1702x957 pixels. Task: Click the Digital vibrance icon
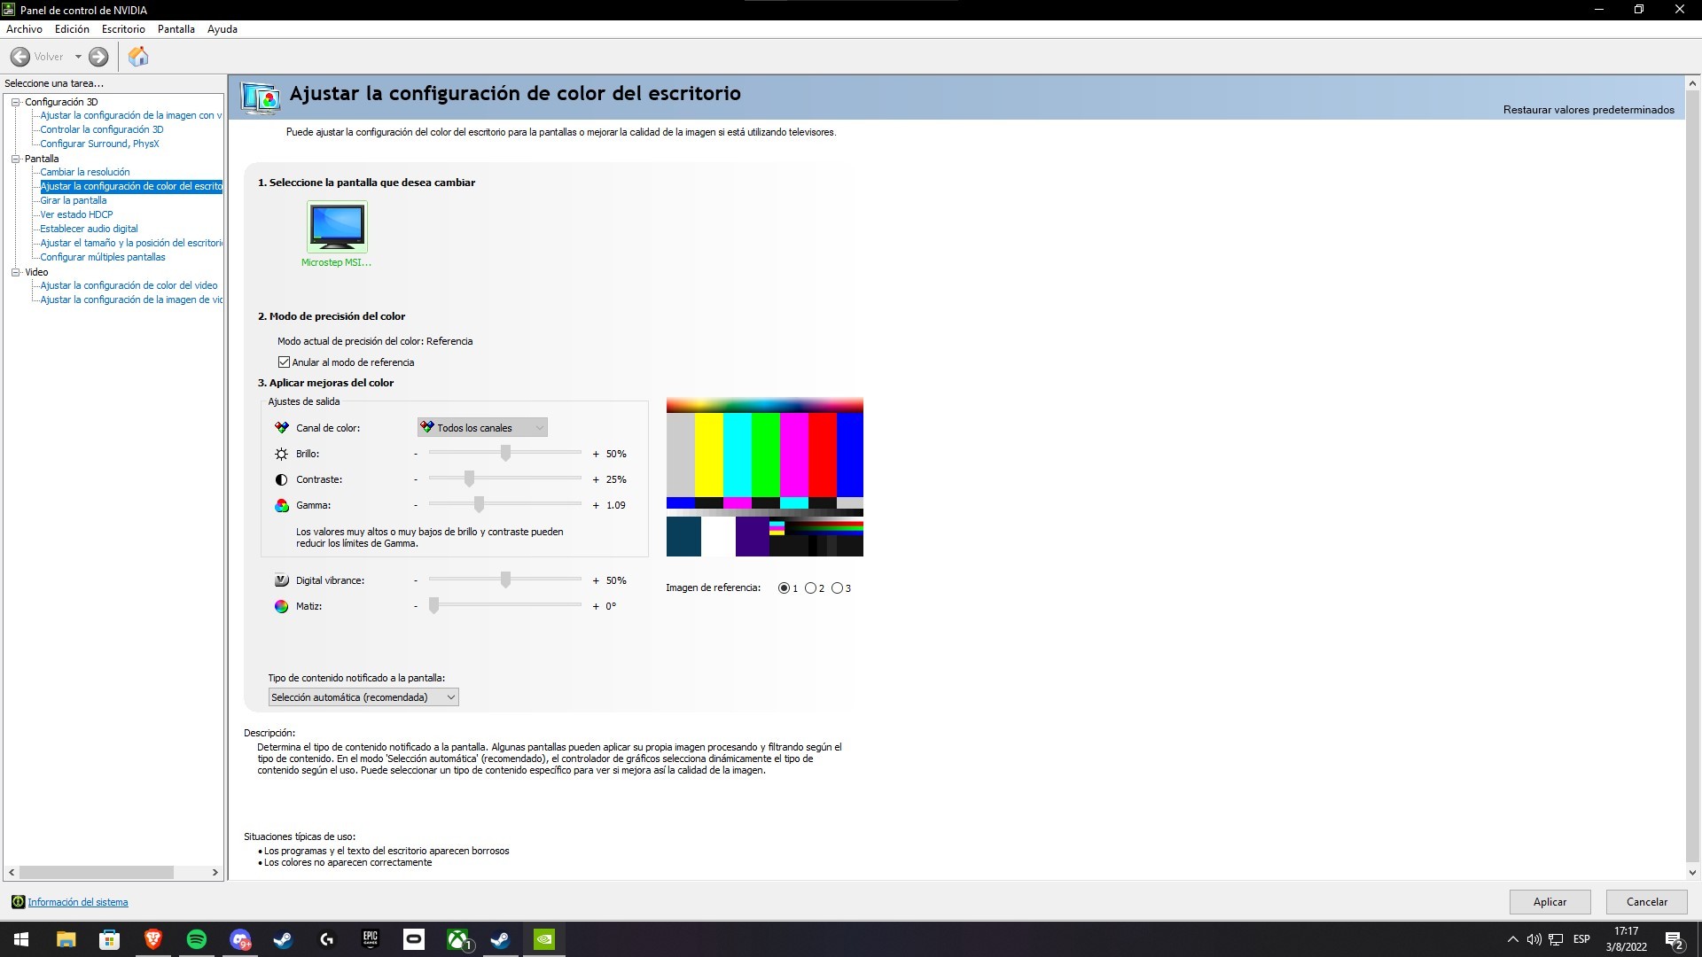coord(281,580)
